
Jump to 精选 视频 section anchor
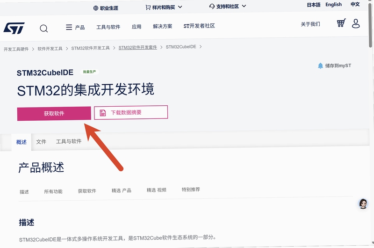157,190
